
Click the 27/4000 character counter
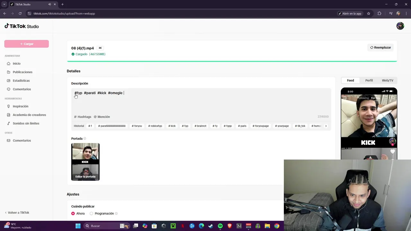(323, 117)
